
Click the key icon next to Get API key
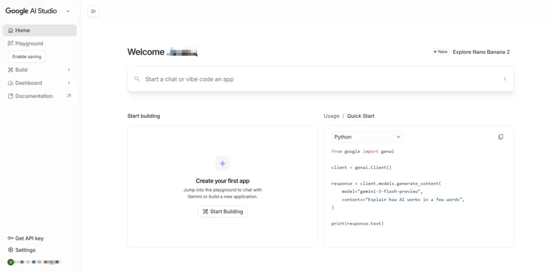tap(11, 238)
